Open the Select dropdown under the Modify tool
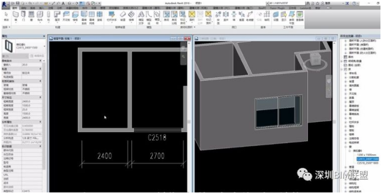The image size is (382, 196). 6,27
